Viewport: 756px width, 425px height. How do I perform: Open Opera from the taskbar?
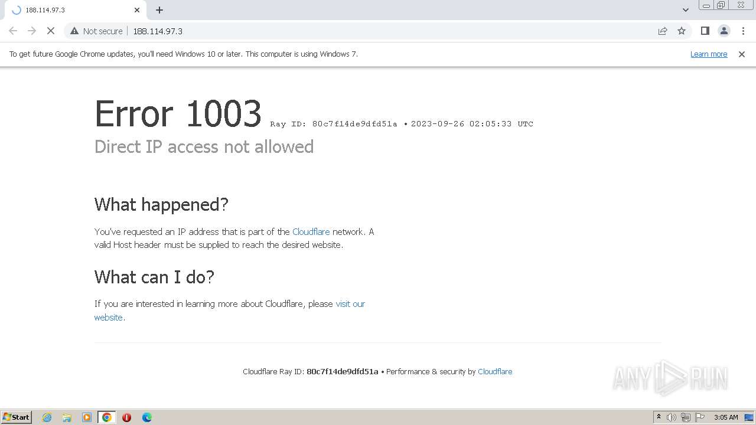pos(126,417)
